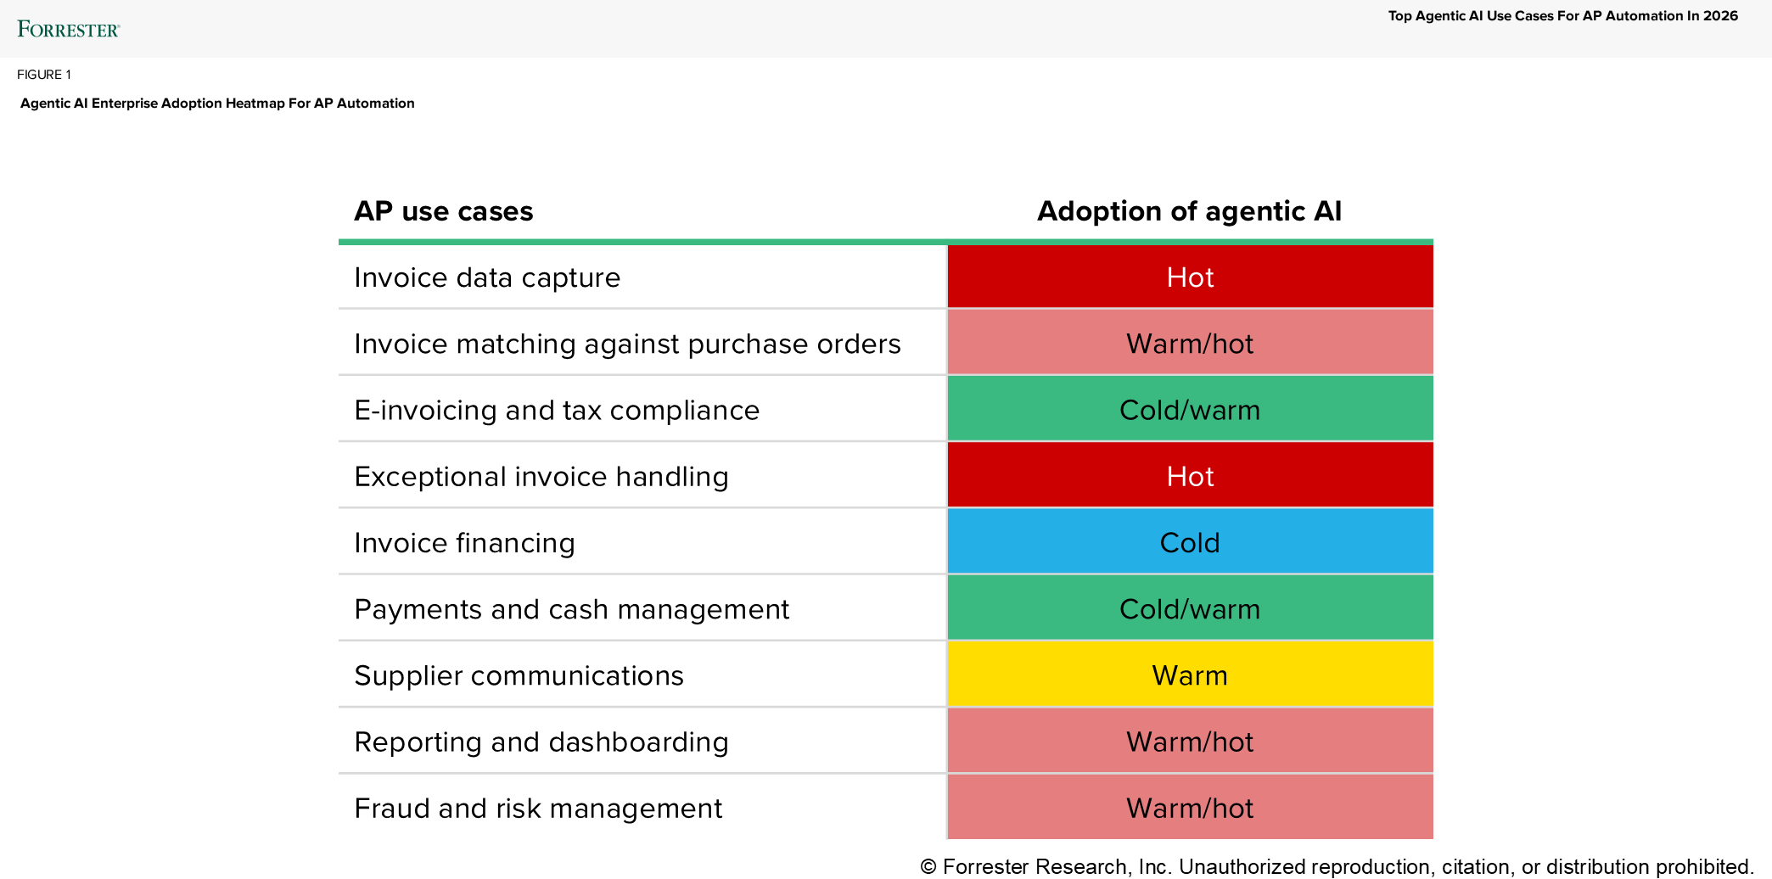Click the "Invoice financing" row label

pos(464,543)
